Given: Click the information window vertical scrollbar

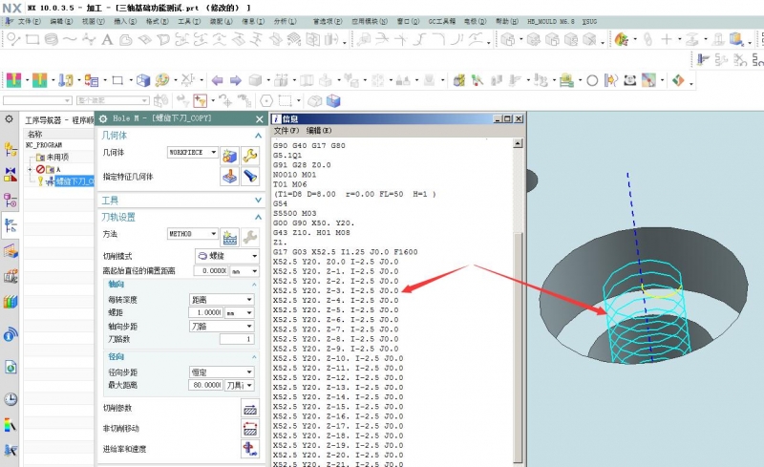Looking at the screenshot, I should [x=518, y=301].
